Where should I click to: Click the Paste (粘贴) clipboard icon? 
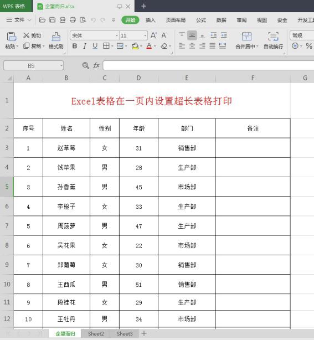coord(11,37)
